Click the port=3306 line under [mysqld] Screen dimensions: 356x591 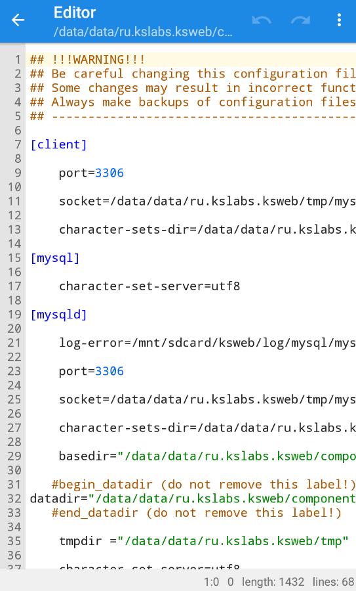click(x=91, y=371)
